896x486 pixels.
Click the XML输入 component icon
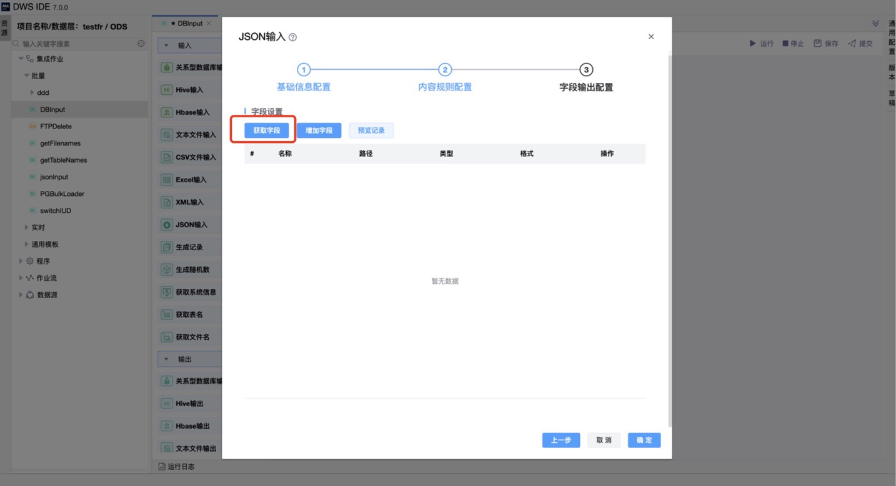pyautogui.click(x=167, y=202)
